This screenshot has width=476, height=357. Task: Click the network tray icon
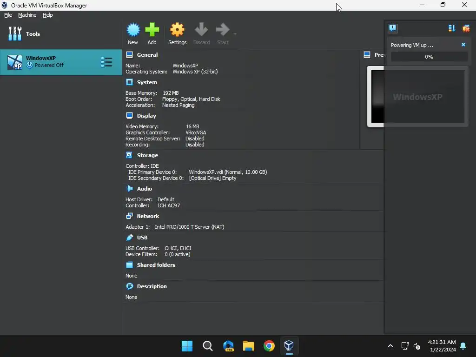[x=405, y=346]
